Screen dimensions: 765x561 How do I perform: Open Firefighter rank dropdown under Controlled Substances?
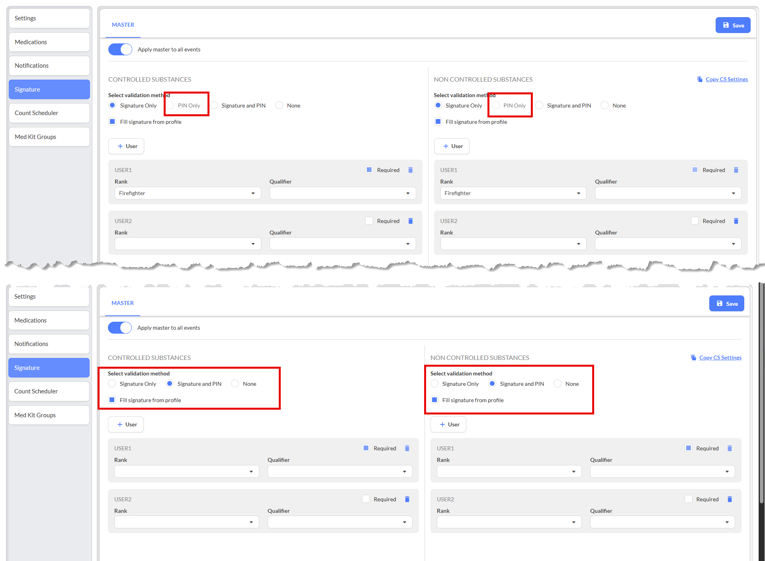coord(188,193)
